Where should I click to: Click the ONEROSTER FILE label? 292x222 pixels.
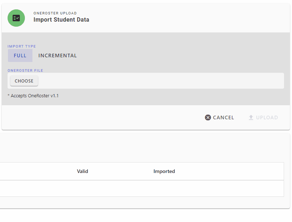(25, 71)
